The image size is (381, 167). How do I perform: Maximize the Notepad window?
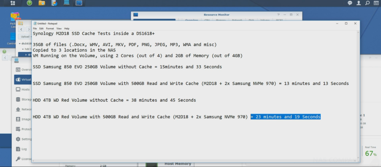pos(346,24)
